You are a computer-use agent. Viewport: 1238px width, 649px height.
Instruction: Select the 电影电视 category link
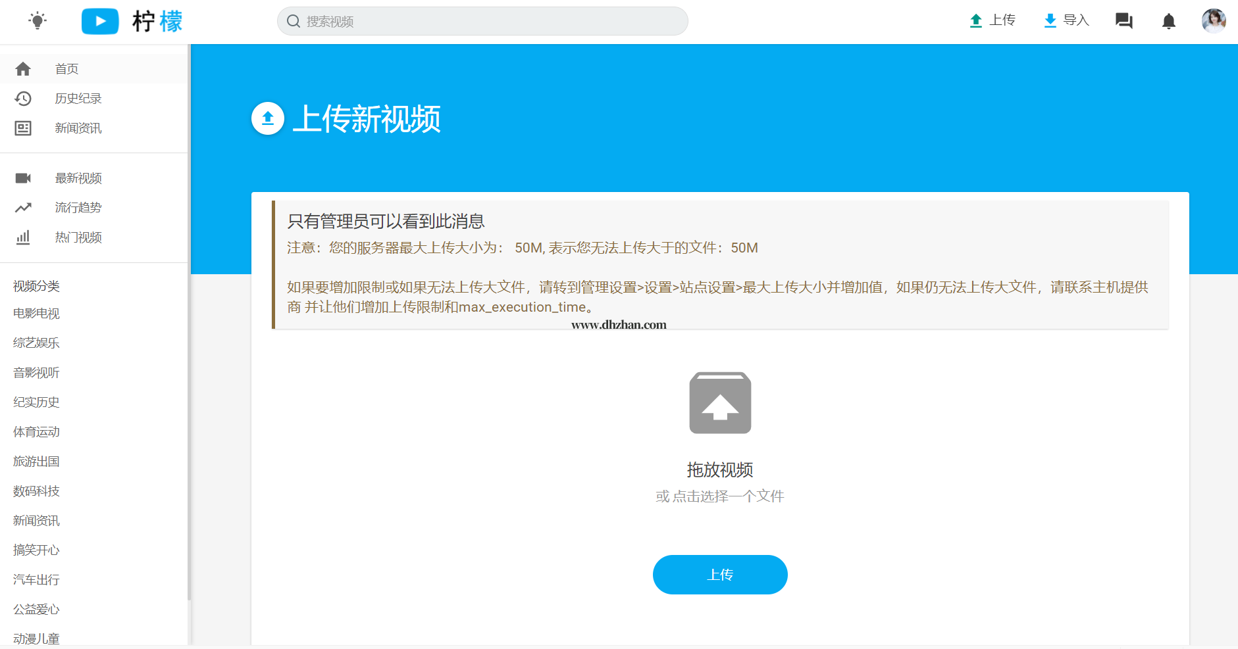36,314
